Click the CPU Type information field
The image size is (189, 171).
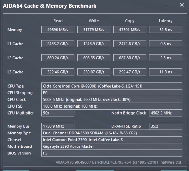112,86
